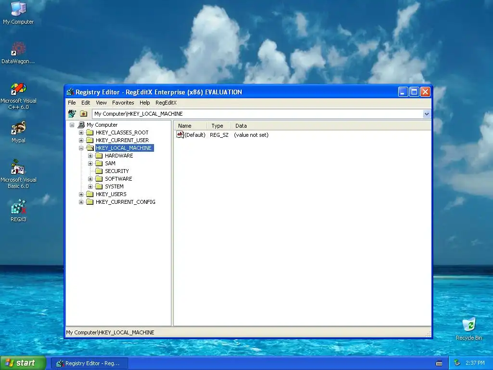Image resolution: width=493 pixels, height=370 pixels.
Task: Click the star favorites icon in toolbar
Action: 83,114
